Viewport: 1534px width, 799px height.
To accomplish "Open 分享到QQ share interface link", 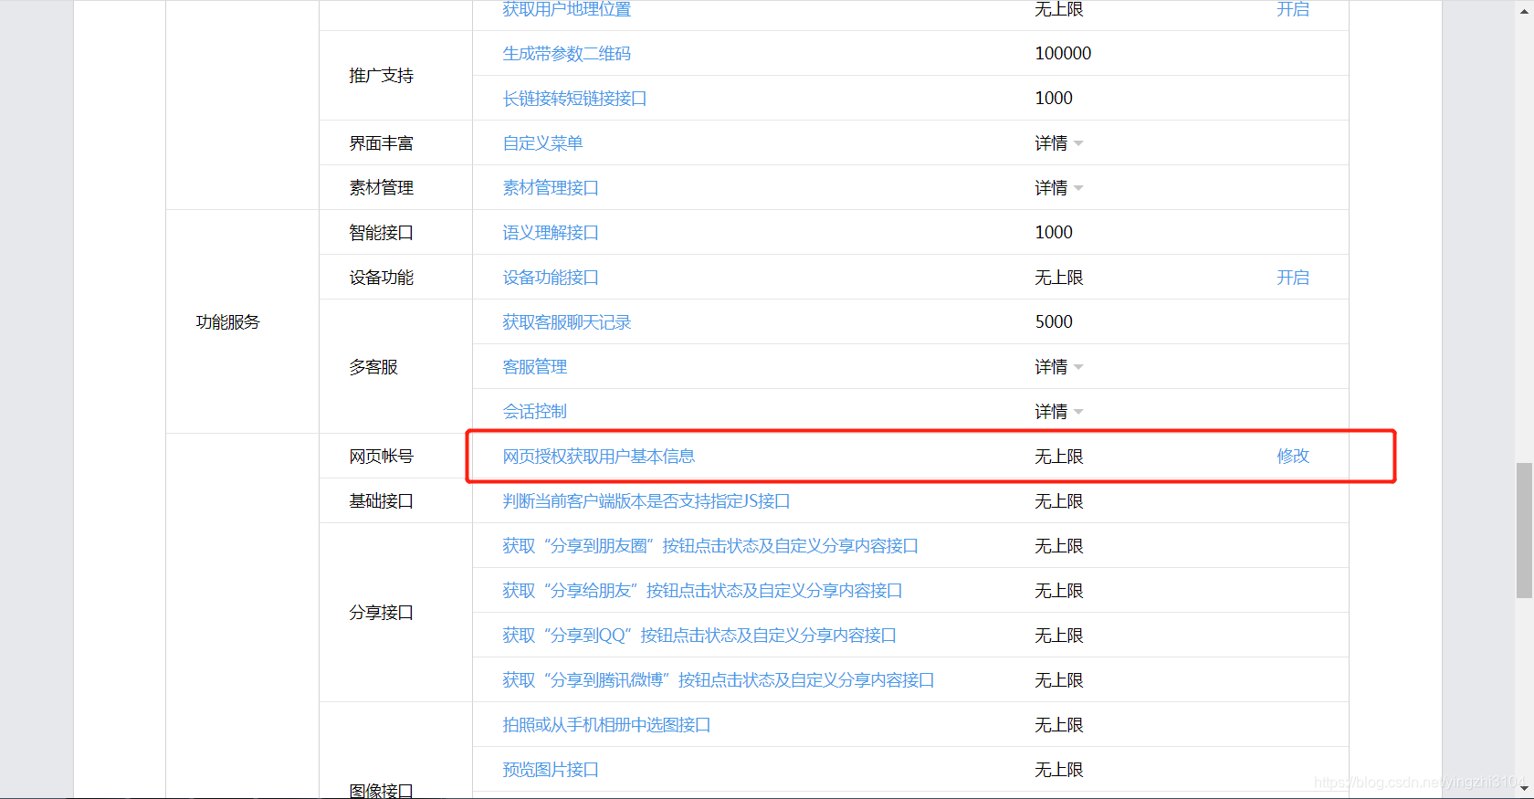I will 699,636.
